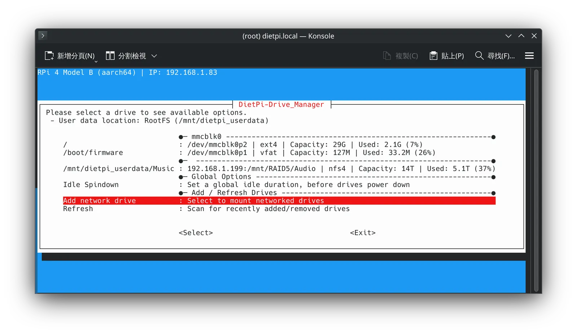Paste with the 貼上(P) button
Image resolution: width=577 pixels, height=335 pixels.
447,56
